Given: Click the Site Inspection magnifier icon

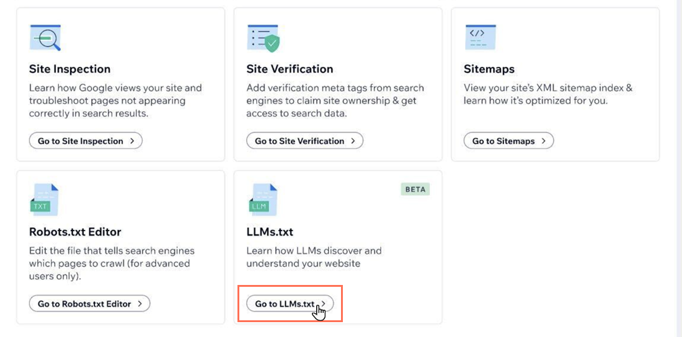Looking at the screenshot, I should (45, 38).
